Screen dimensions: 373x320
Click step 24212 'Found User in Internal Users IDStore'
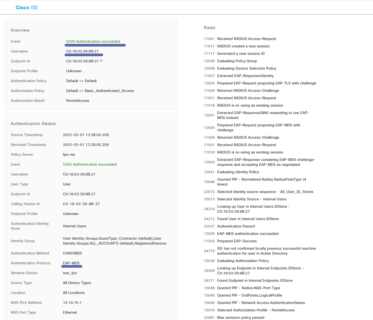coord(241,219)
